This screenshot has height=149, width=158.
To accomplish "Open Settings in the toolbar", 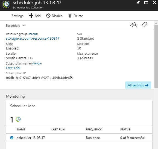I will point(17,16).
